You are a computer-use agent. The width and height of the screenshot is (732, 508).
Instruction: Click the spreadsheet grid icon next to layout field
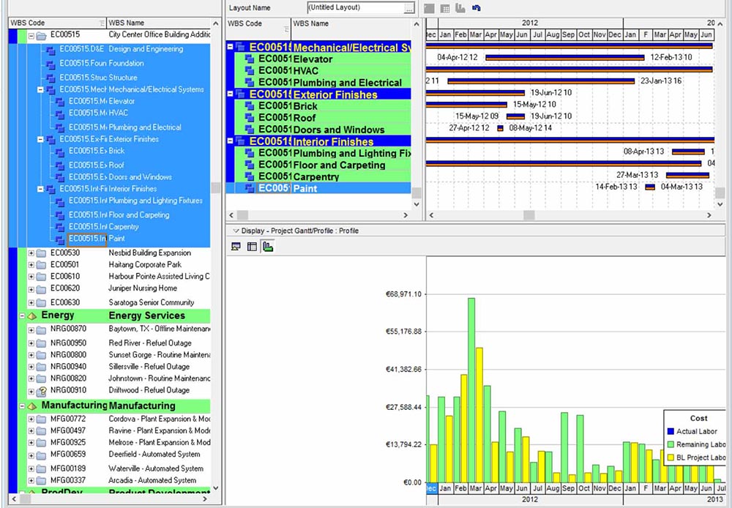tap(444, 8)
